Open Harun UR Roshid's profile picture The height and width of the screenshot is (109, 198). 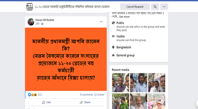[x=31, y=22]
